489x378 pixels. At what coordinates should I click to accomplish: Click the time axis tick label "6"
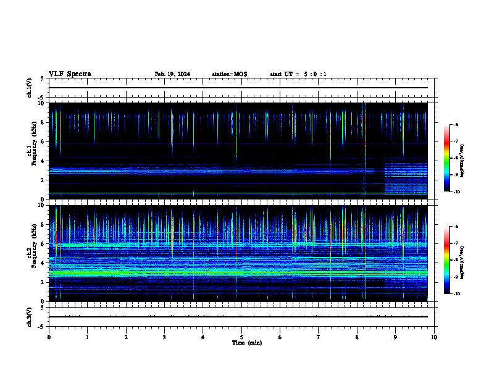coord(280,337)
